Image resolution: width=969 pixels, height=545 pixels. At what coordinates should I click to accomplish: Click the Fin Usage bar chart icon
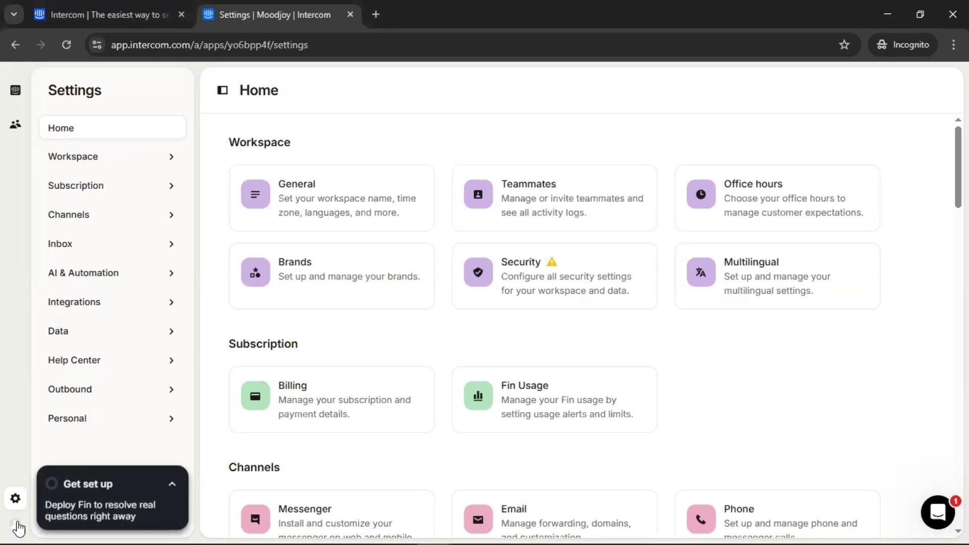pyautogui.click(x=478, y=396)
